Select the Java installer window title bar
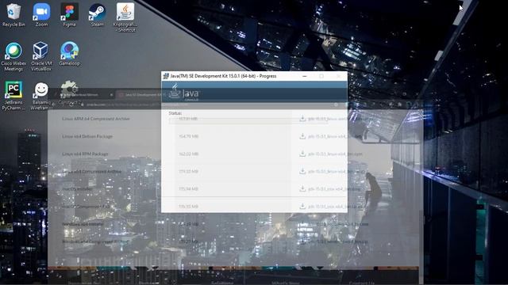This screenshot has width=508, height=285. pos(254,76)
